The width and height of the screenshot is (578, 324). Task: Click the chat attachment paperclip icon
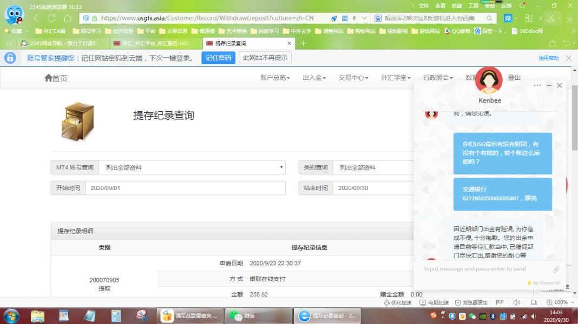click(555, 269)
